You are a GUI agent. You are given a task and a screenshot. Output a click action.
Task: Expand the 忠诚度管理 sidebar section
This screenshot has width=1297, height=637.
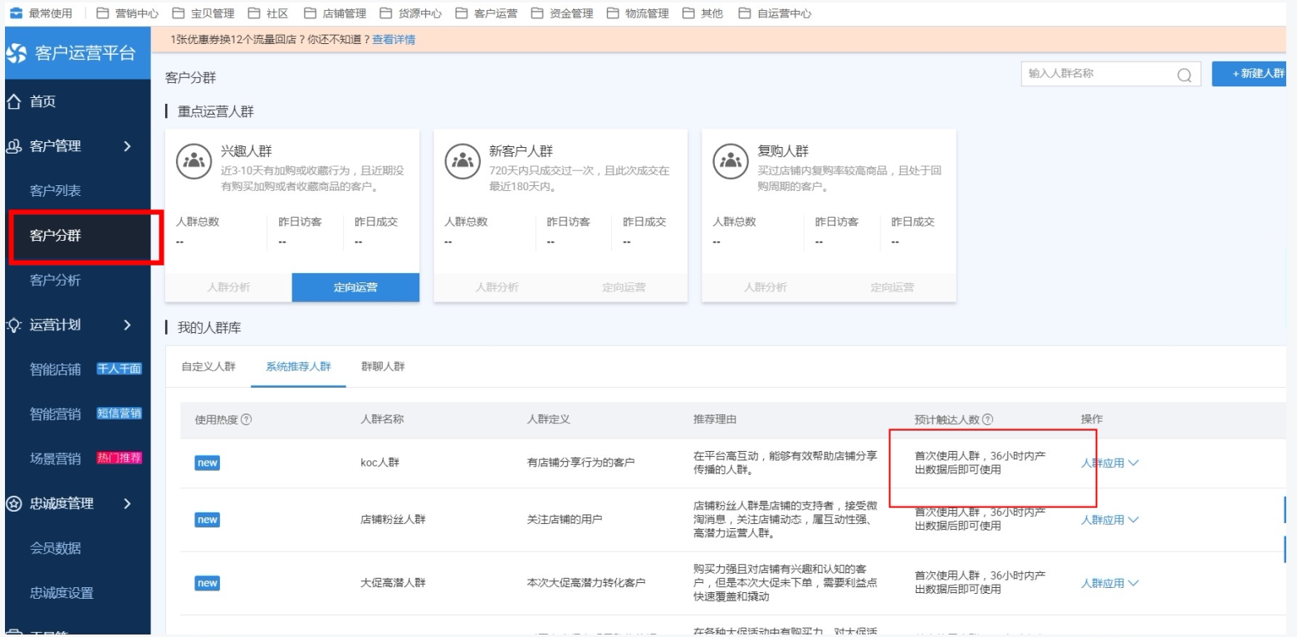(x=126, y=503)
